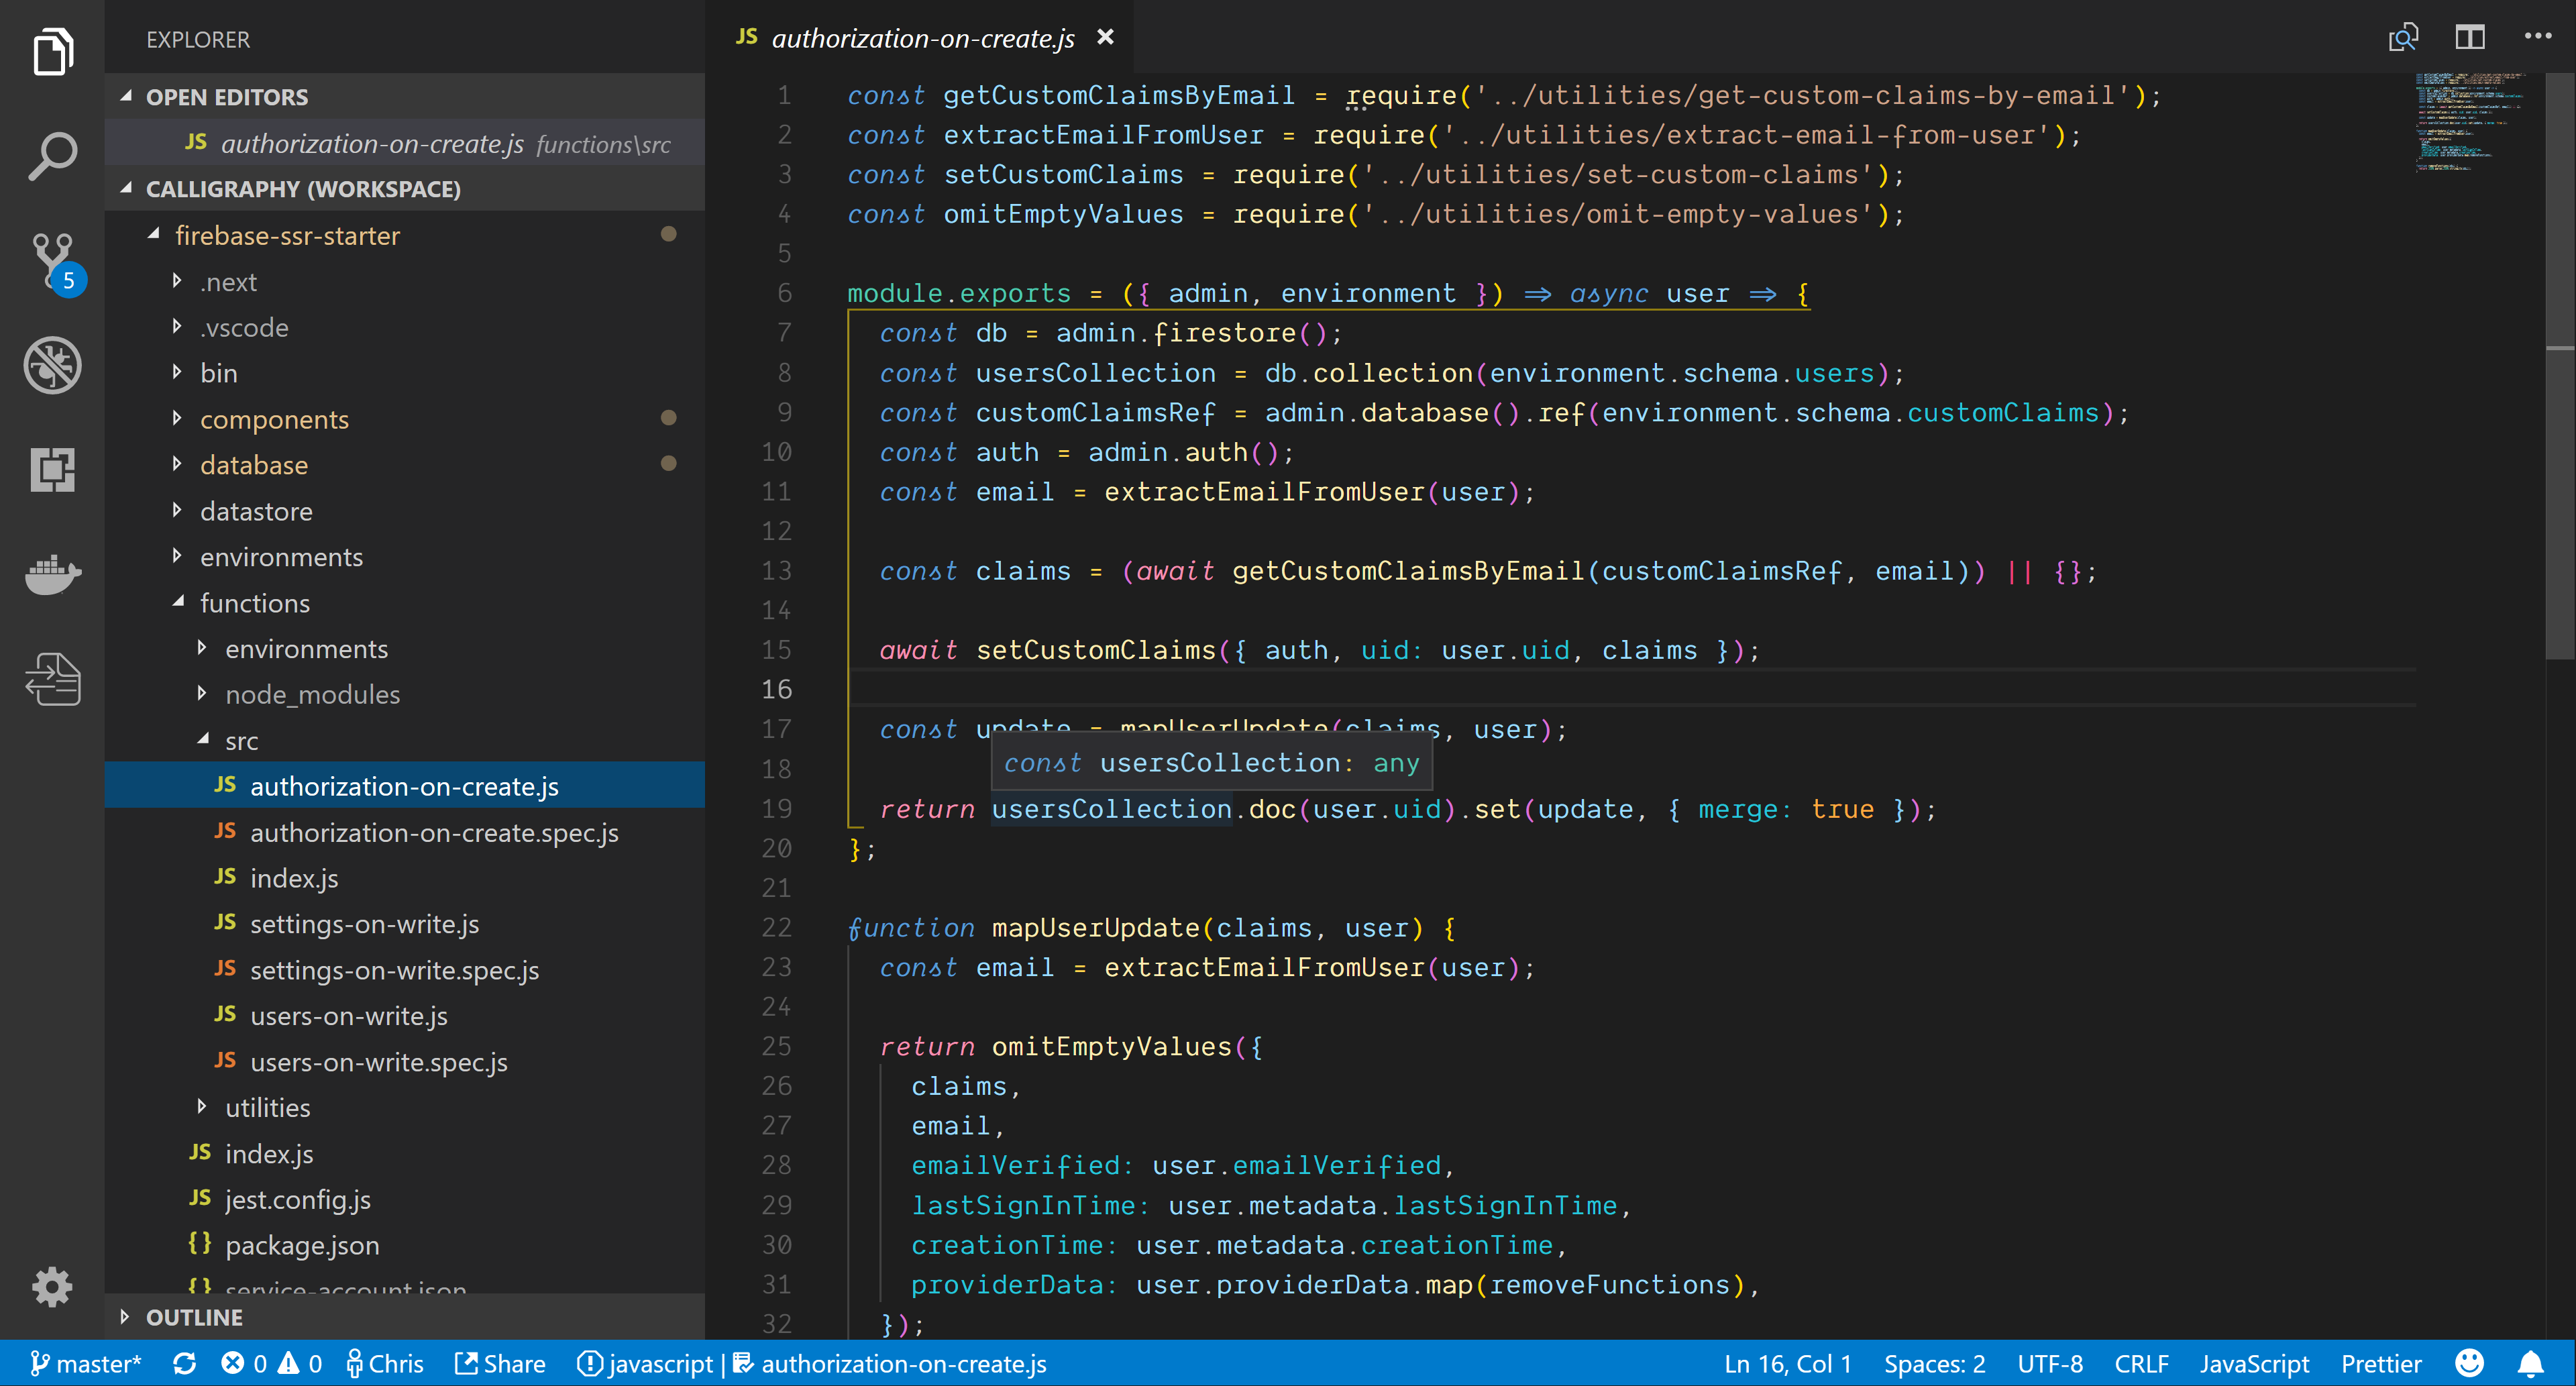The height and width of the screenshot is (1386, 2576).
Task: Change end of line sequence CRLF
Action: (2141, 1363)
